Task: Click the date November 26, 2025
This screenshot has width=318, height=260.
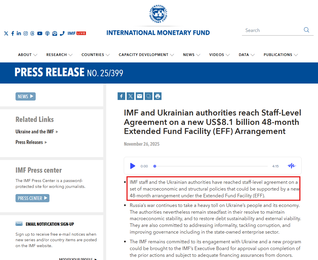Action: [142, 144]
